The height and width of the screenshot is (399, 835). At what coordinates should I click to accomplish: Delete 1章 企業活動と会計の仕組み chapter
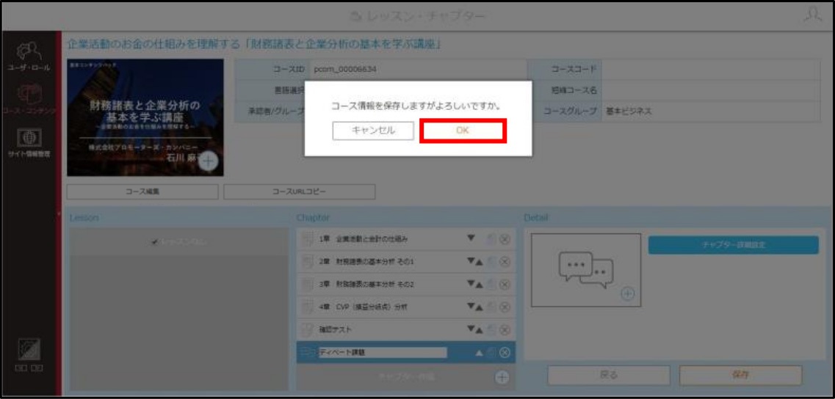click(x=505, y=239)
